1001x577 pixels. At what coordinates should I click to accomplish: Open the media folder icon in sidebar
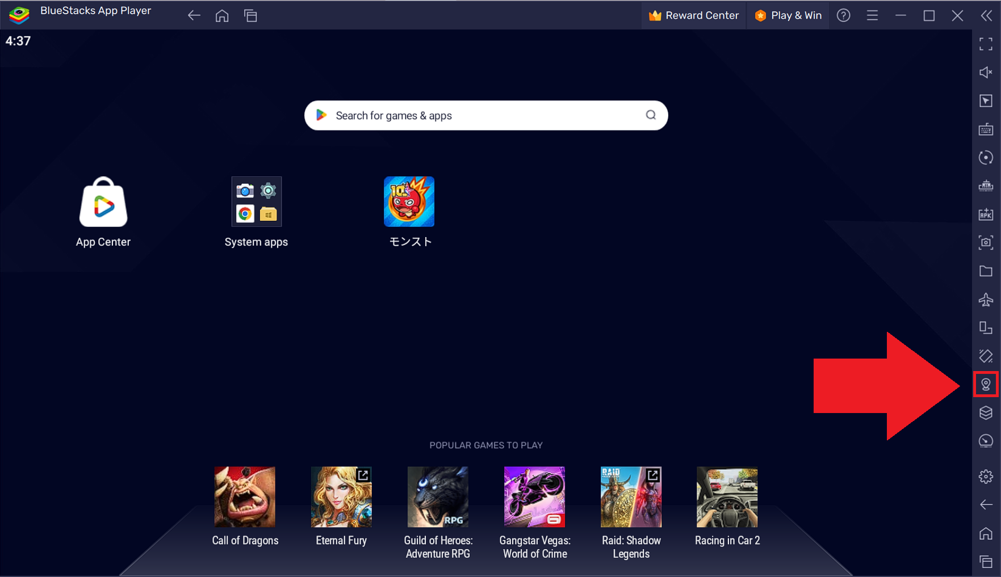[x=986, y=271]
